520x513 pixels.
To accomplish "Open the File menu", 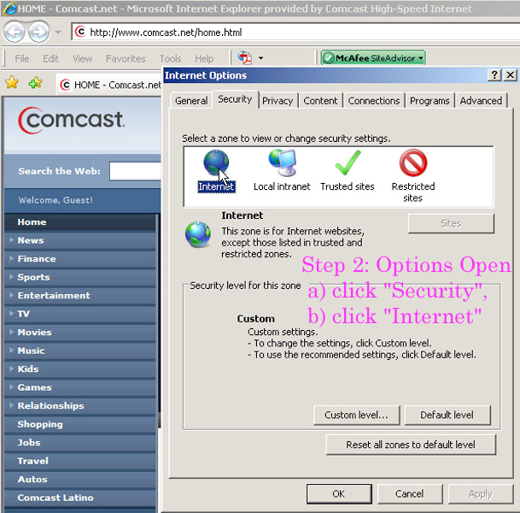I will coord(22,59).
